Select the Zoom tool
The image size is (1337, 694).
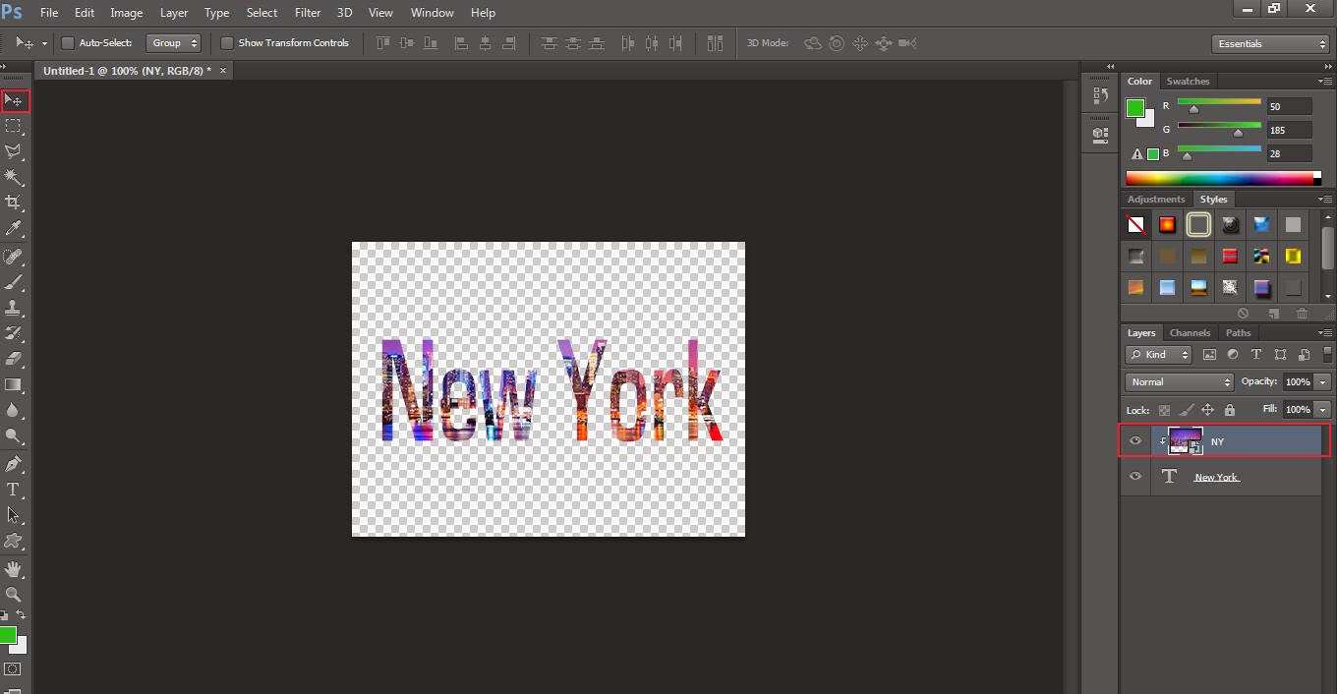[x=15, y=594]
